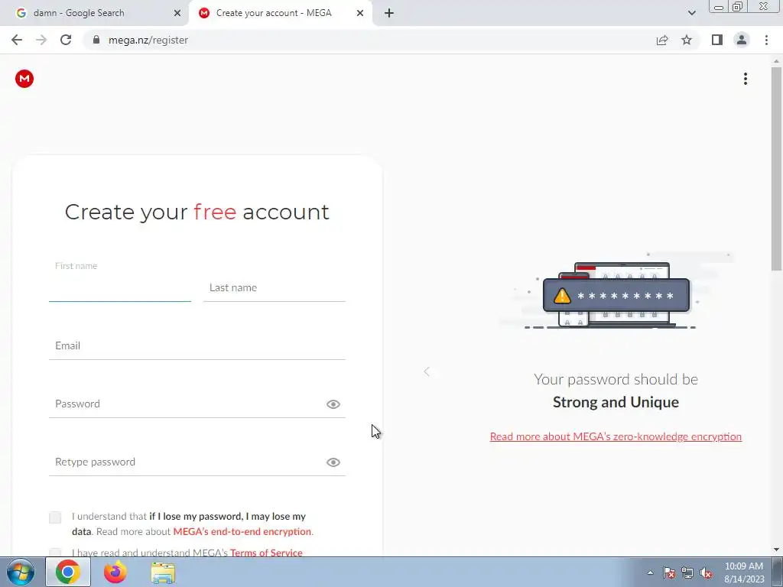The width and height of the screenshot is (783, 587).
Task: Open the Chrome side panel
Action: coord(717,40)
